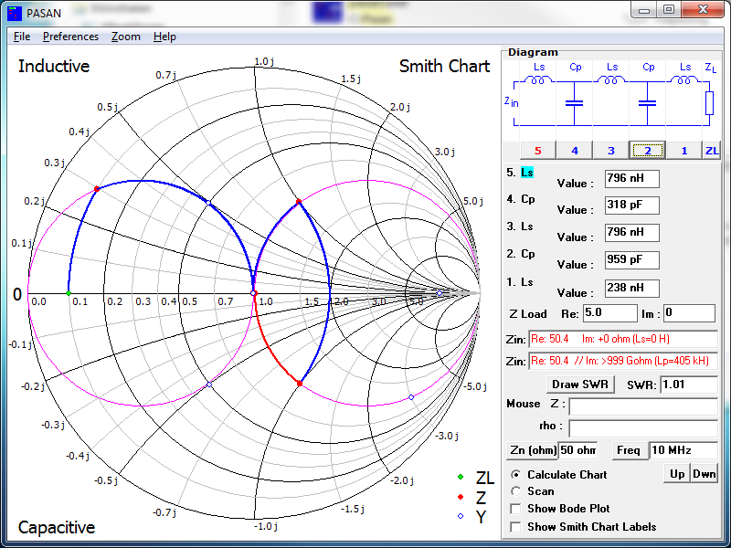The width and height of the screenshot is (731, 548).
Task: Select component tab 5 in diagram
Action: tap(538, 151)
